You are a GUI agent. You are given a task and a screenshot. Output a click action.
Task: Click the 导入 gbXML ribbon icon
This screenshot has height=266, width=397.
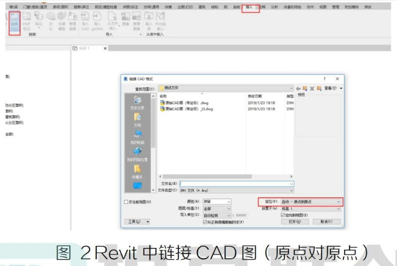97,21
